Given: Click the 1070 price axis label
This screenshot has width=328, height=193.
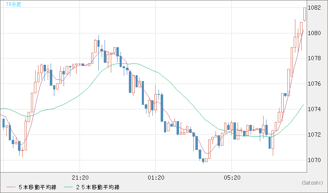Looking at the screenshot, I should click(x=314, y=160).
